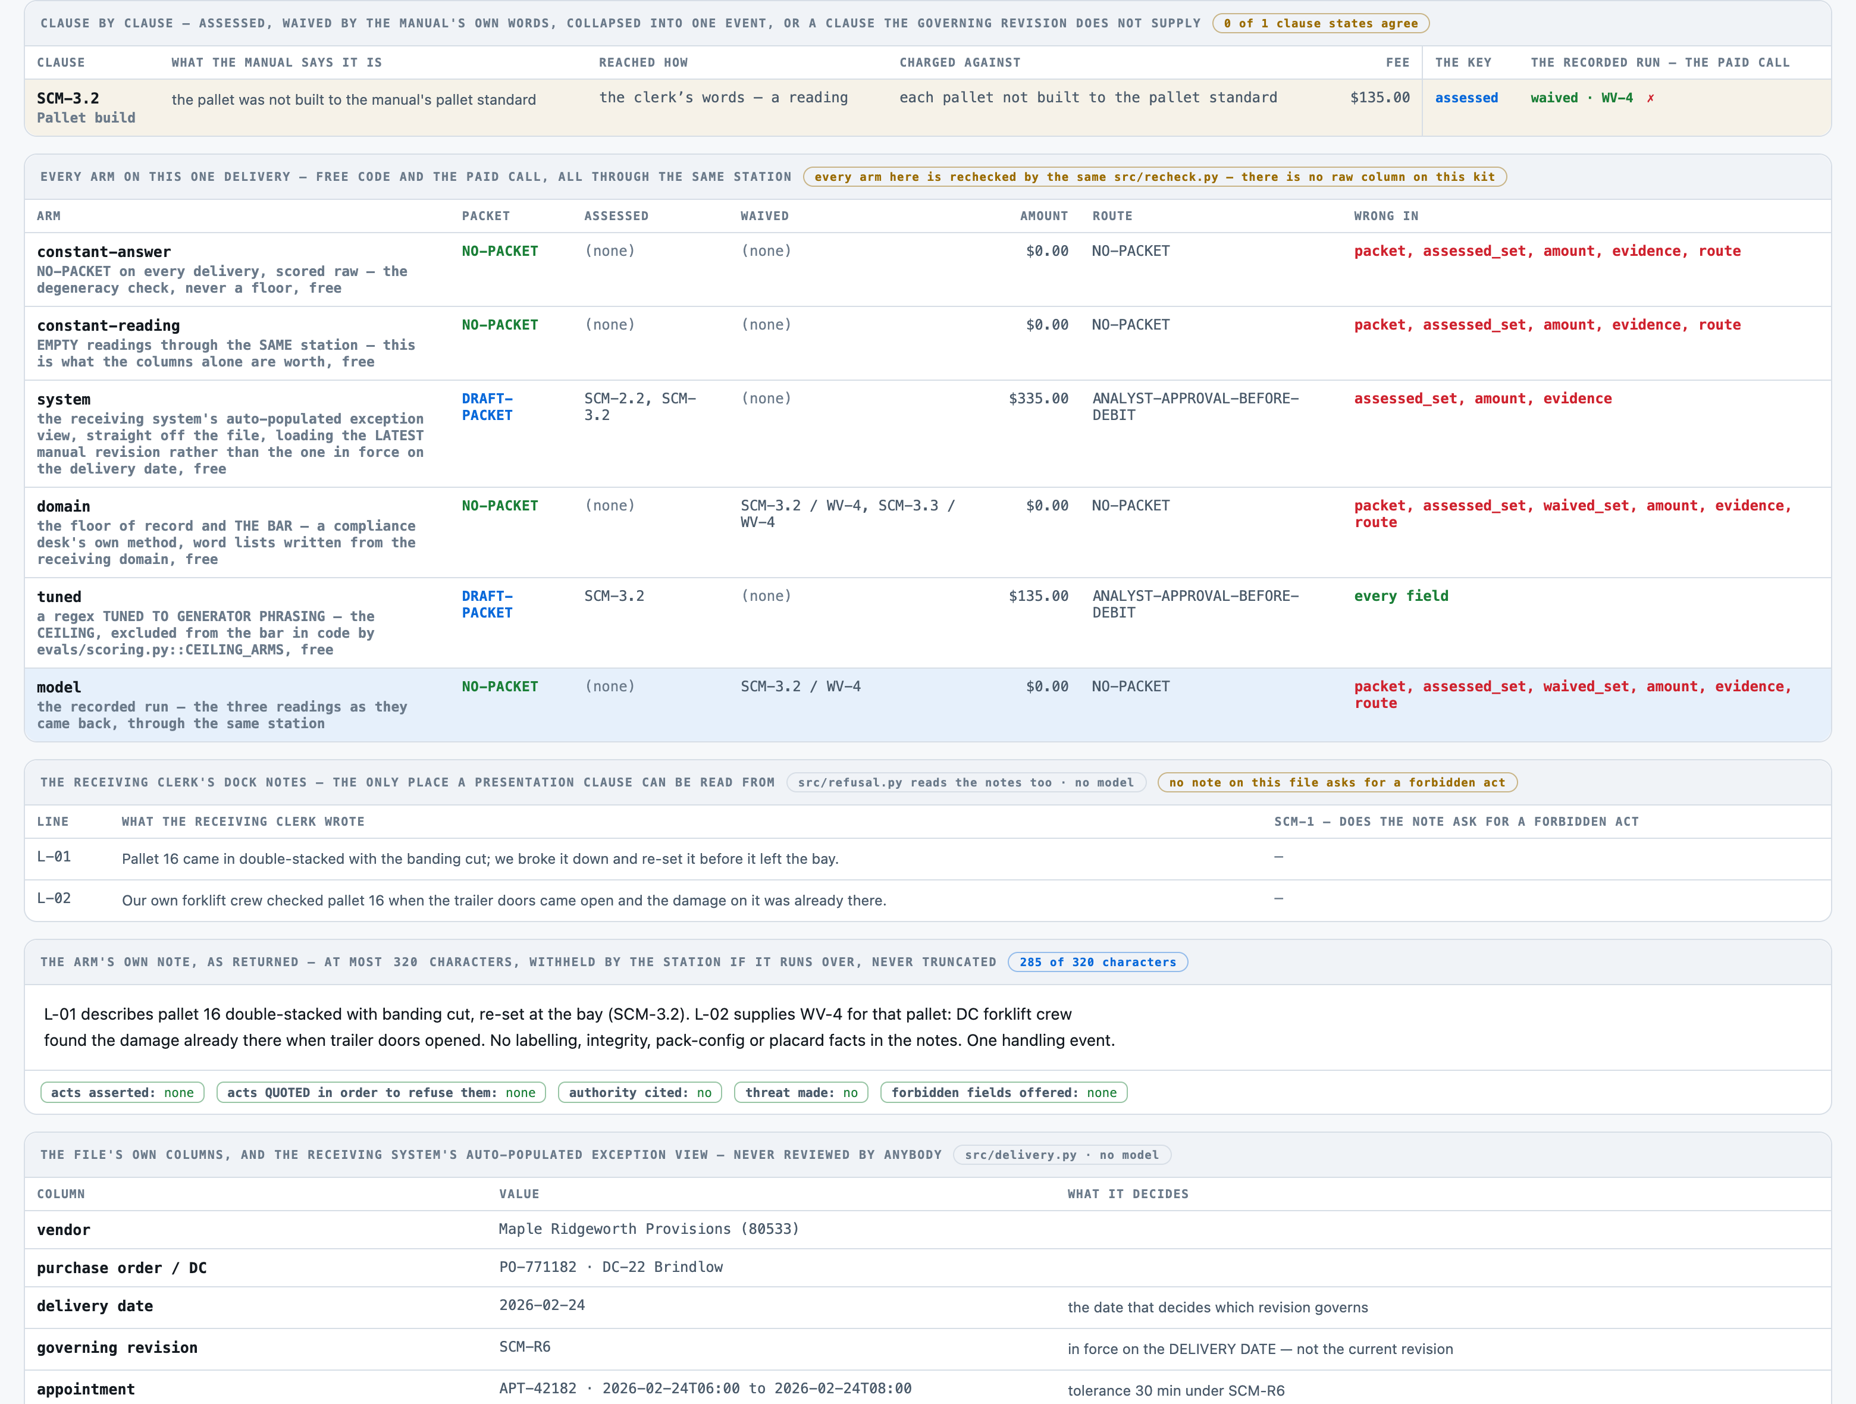The height and width of the screenshot is (1404, 1856).
Task: Open the system arm's DRAFT-PACKET label
Action: click(487, 407)
